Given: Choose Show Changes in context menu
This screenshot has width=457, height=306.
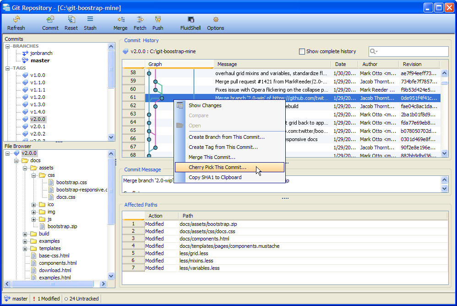Looking at the screenshot, I should click(x=229, y=105).
